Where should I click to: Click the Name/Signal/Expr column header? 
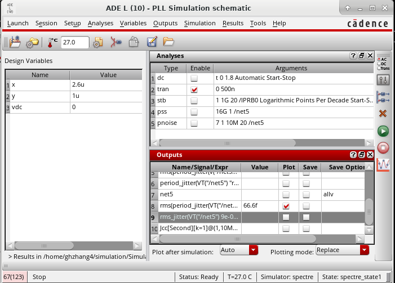(x=200, y=167)
